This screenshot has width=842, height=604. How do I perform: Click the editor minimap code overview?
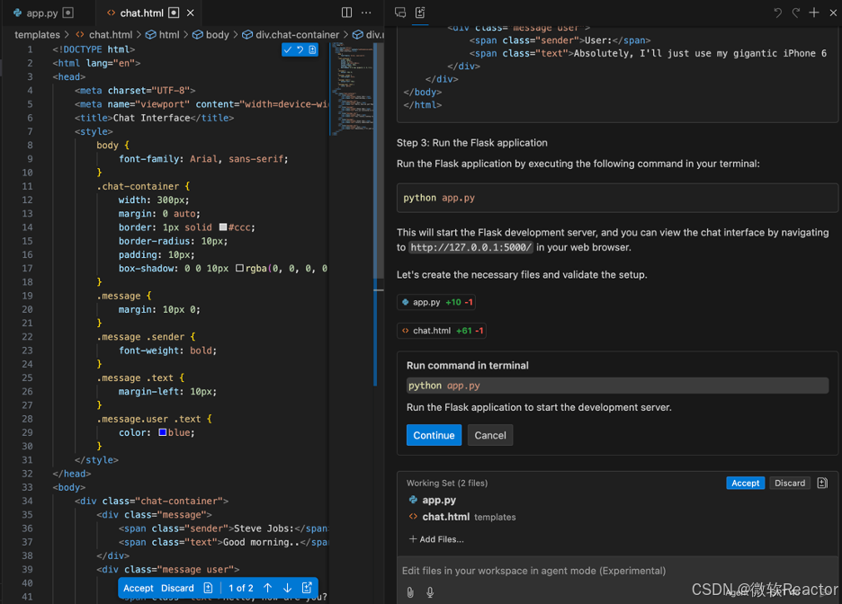[x=353, y=88]
